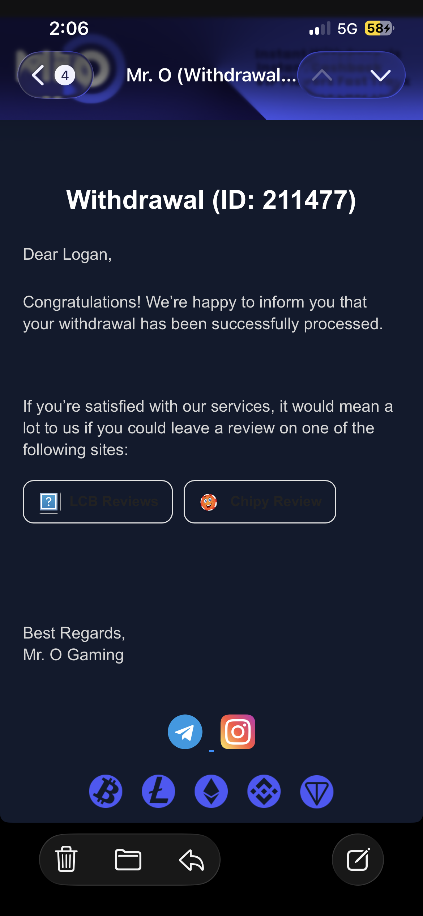Open the LCB Reviews button
The width and height of the screenshot is (423, 916).
pos(98,501)
